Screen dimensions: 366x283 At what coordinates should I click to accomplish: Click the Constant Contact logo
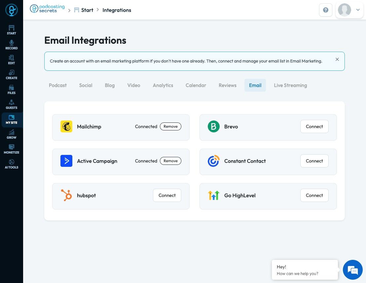point(214,161)
